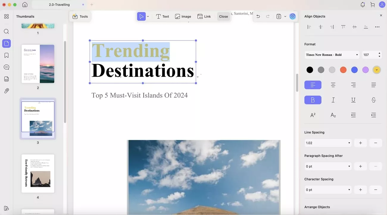Select the Image edit tool
Viewport: 387px width, 215px height.
(183, 17)
